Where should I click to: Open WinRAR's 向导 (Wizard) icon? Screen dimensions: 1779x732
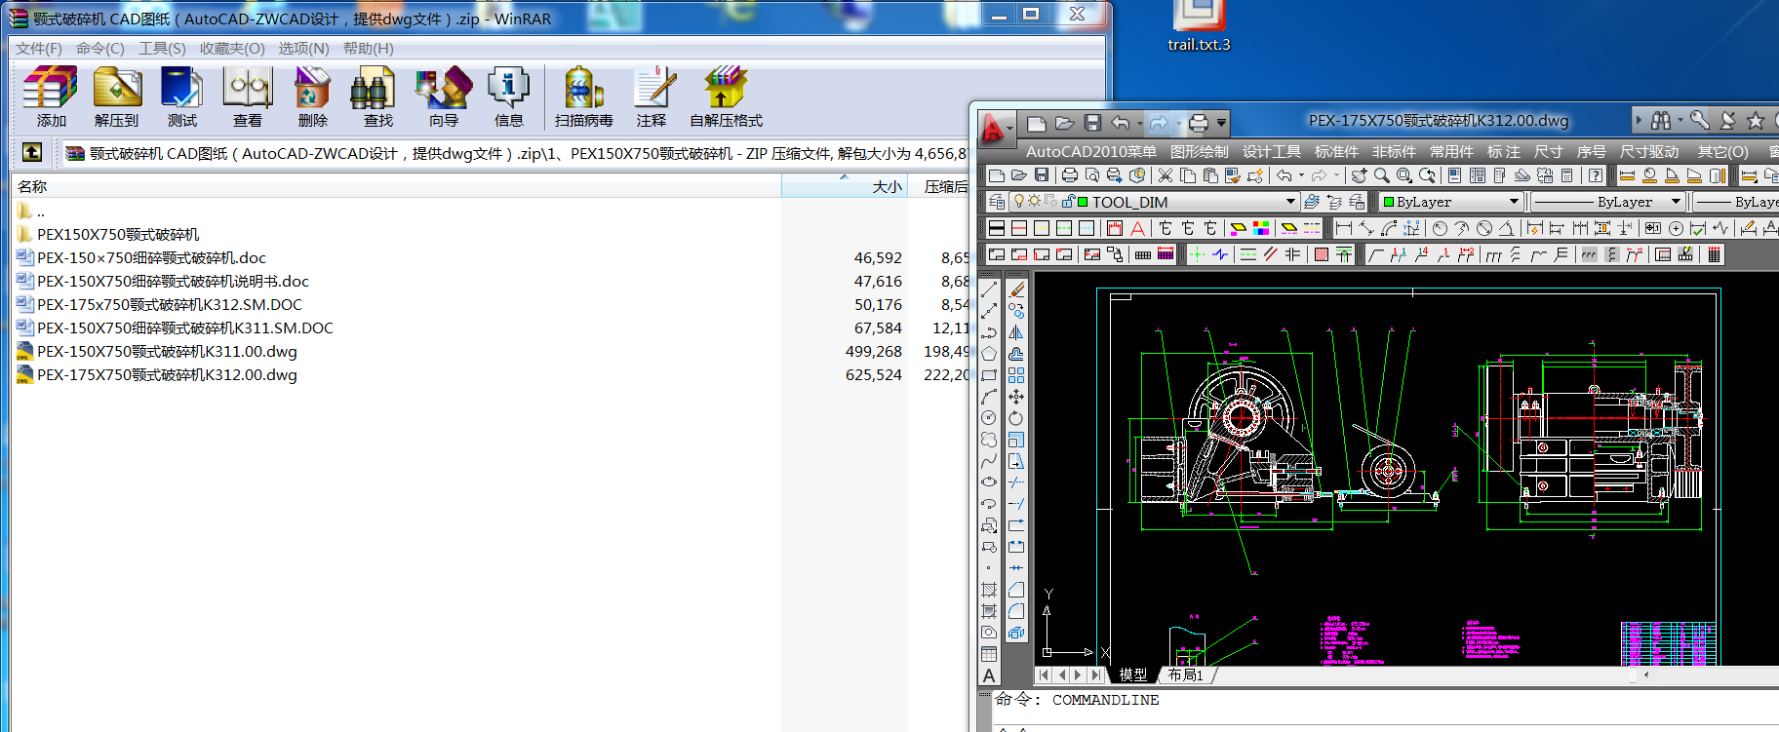tap(443, 96)
